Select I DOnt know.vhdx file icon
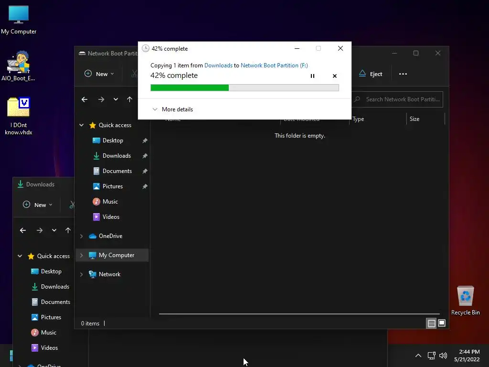489x367 pixels. pos(19,116)
